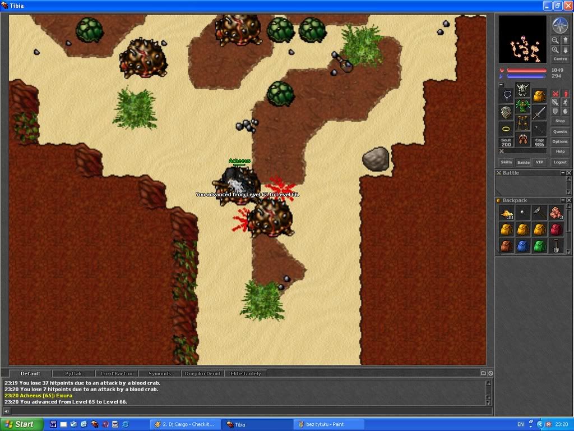
Task: Select the gold ring slot
Action: coord(507,129)
